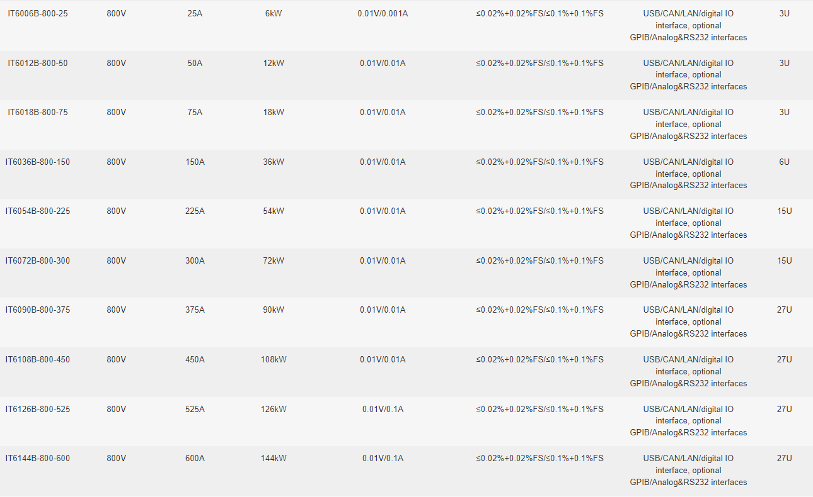Click interface description for IT6018B-800-75 row
The image size is (813, 497).
click(x=688, y=124)
